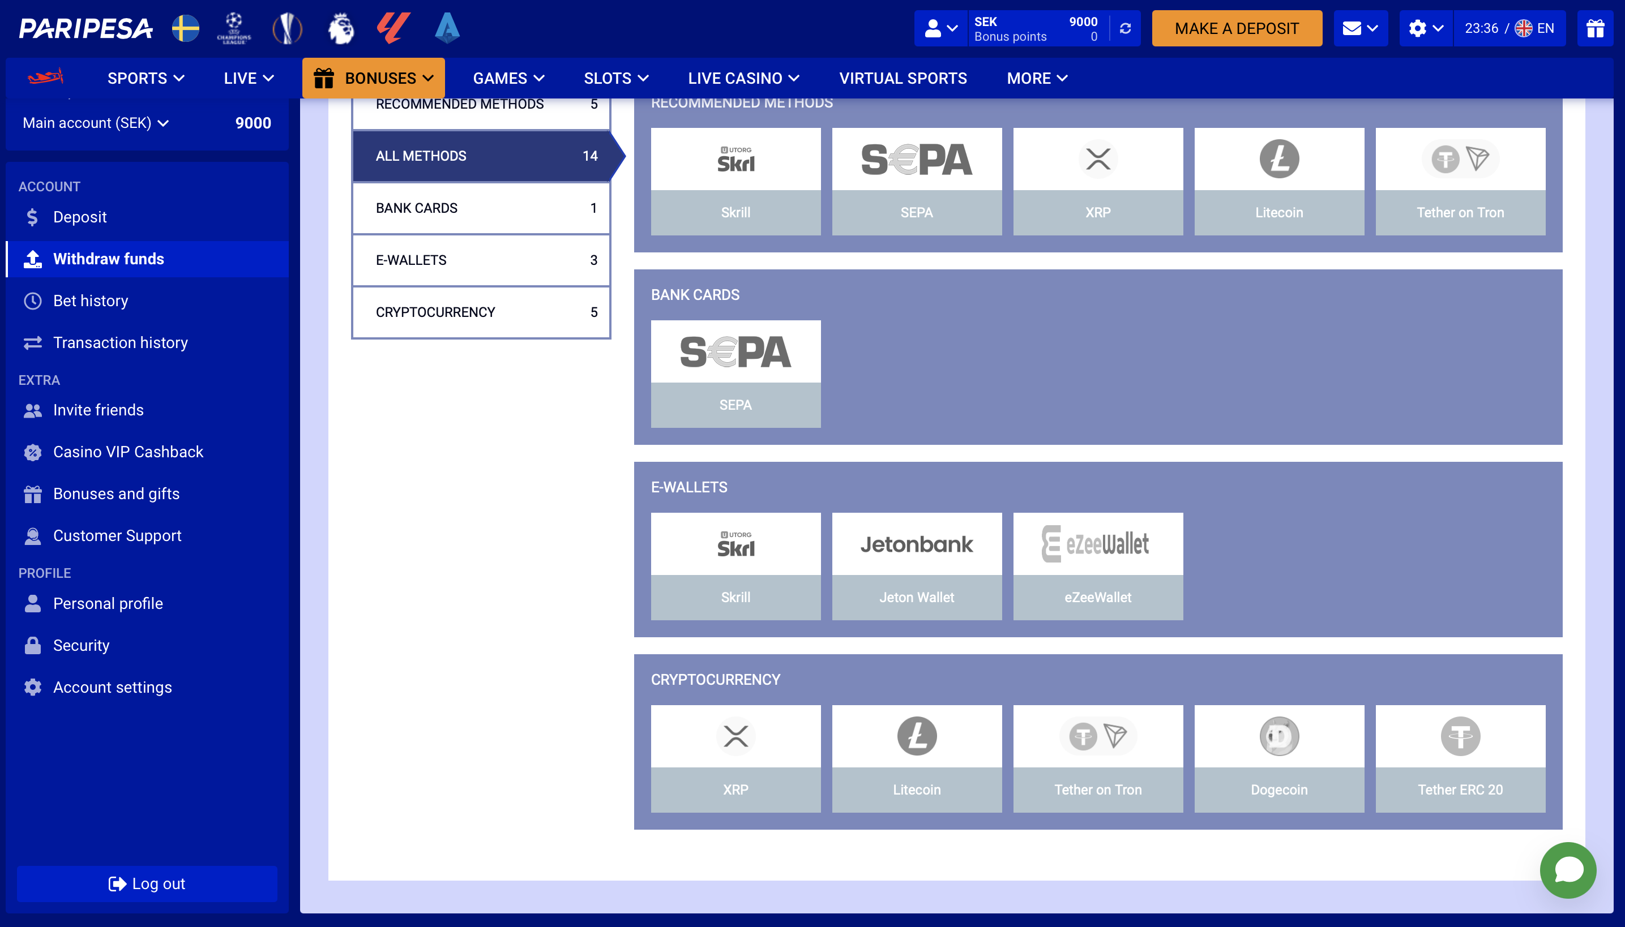
Task: Launch the Aviator plane game icon
Action: point(45,78)
